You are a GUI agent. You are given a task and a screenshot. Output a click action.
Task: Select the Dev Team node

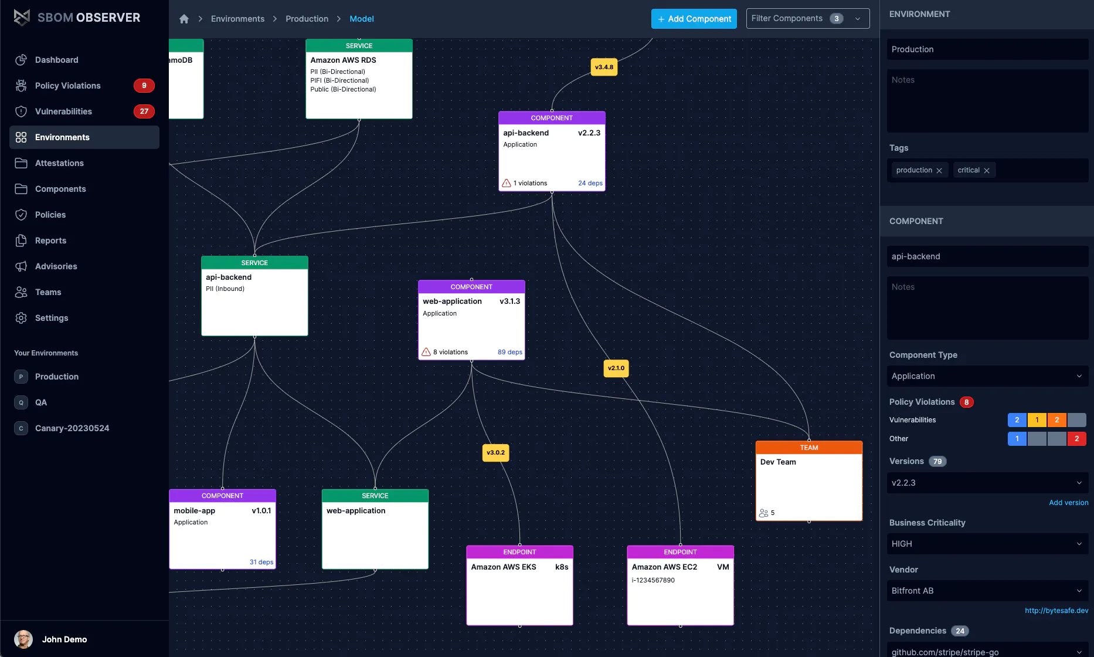click(809, 481)
